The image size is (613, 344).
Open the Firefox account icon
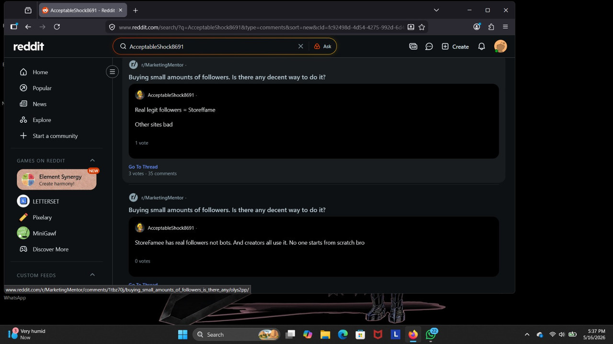pyautogui.click(x=477, y=27)
